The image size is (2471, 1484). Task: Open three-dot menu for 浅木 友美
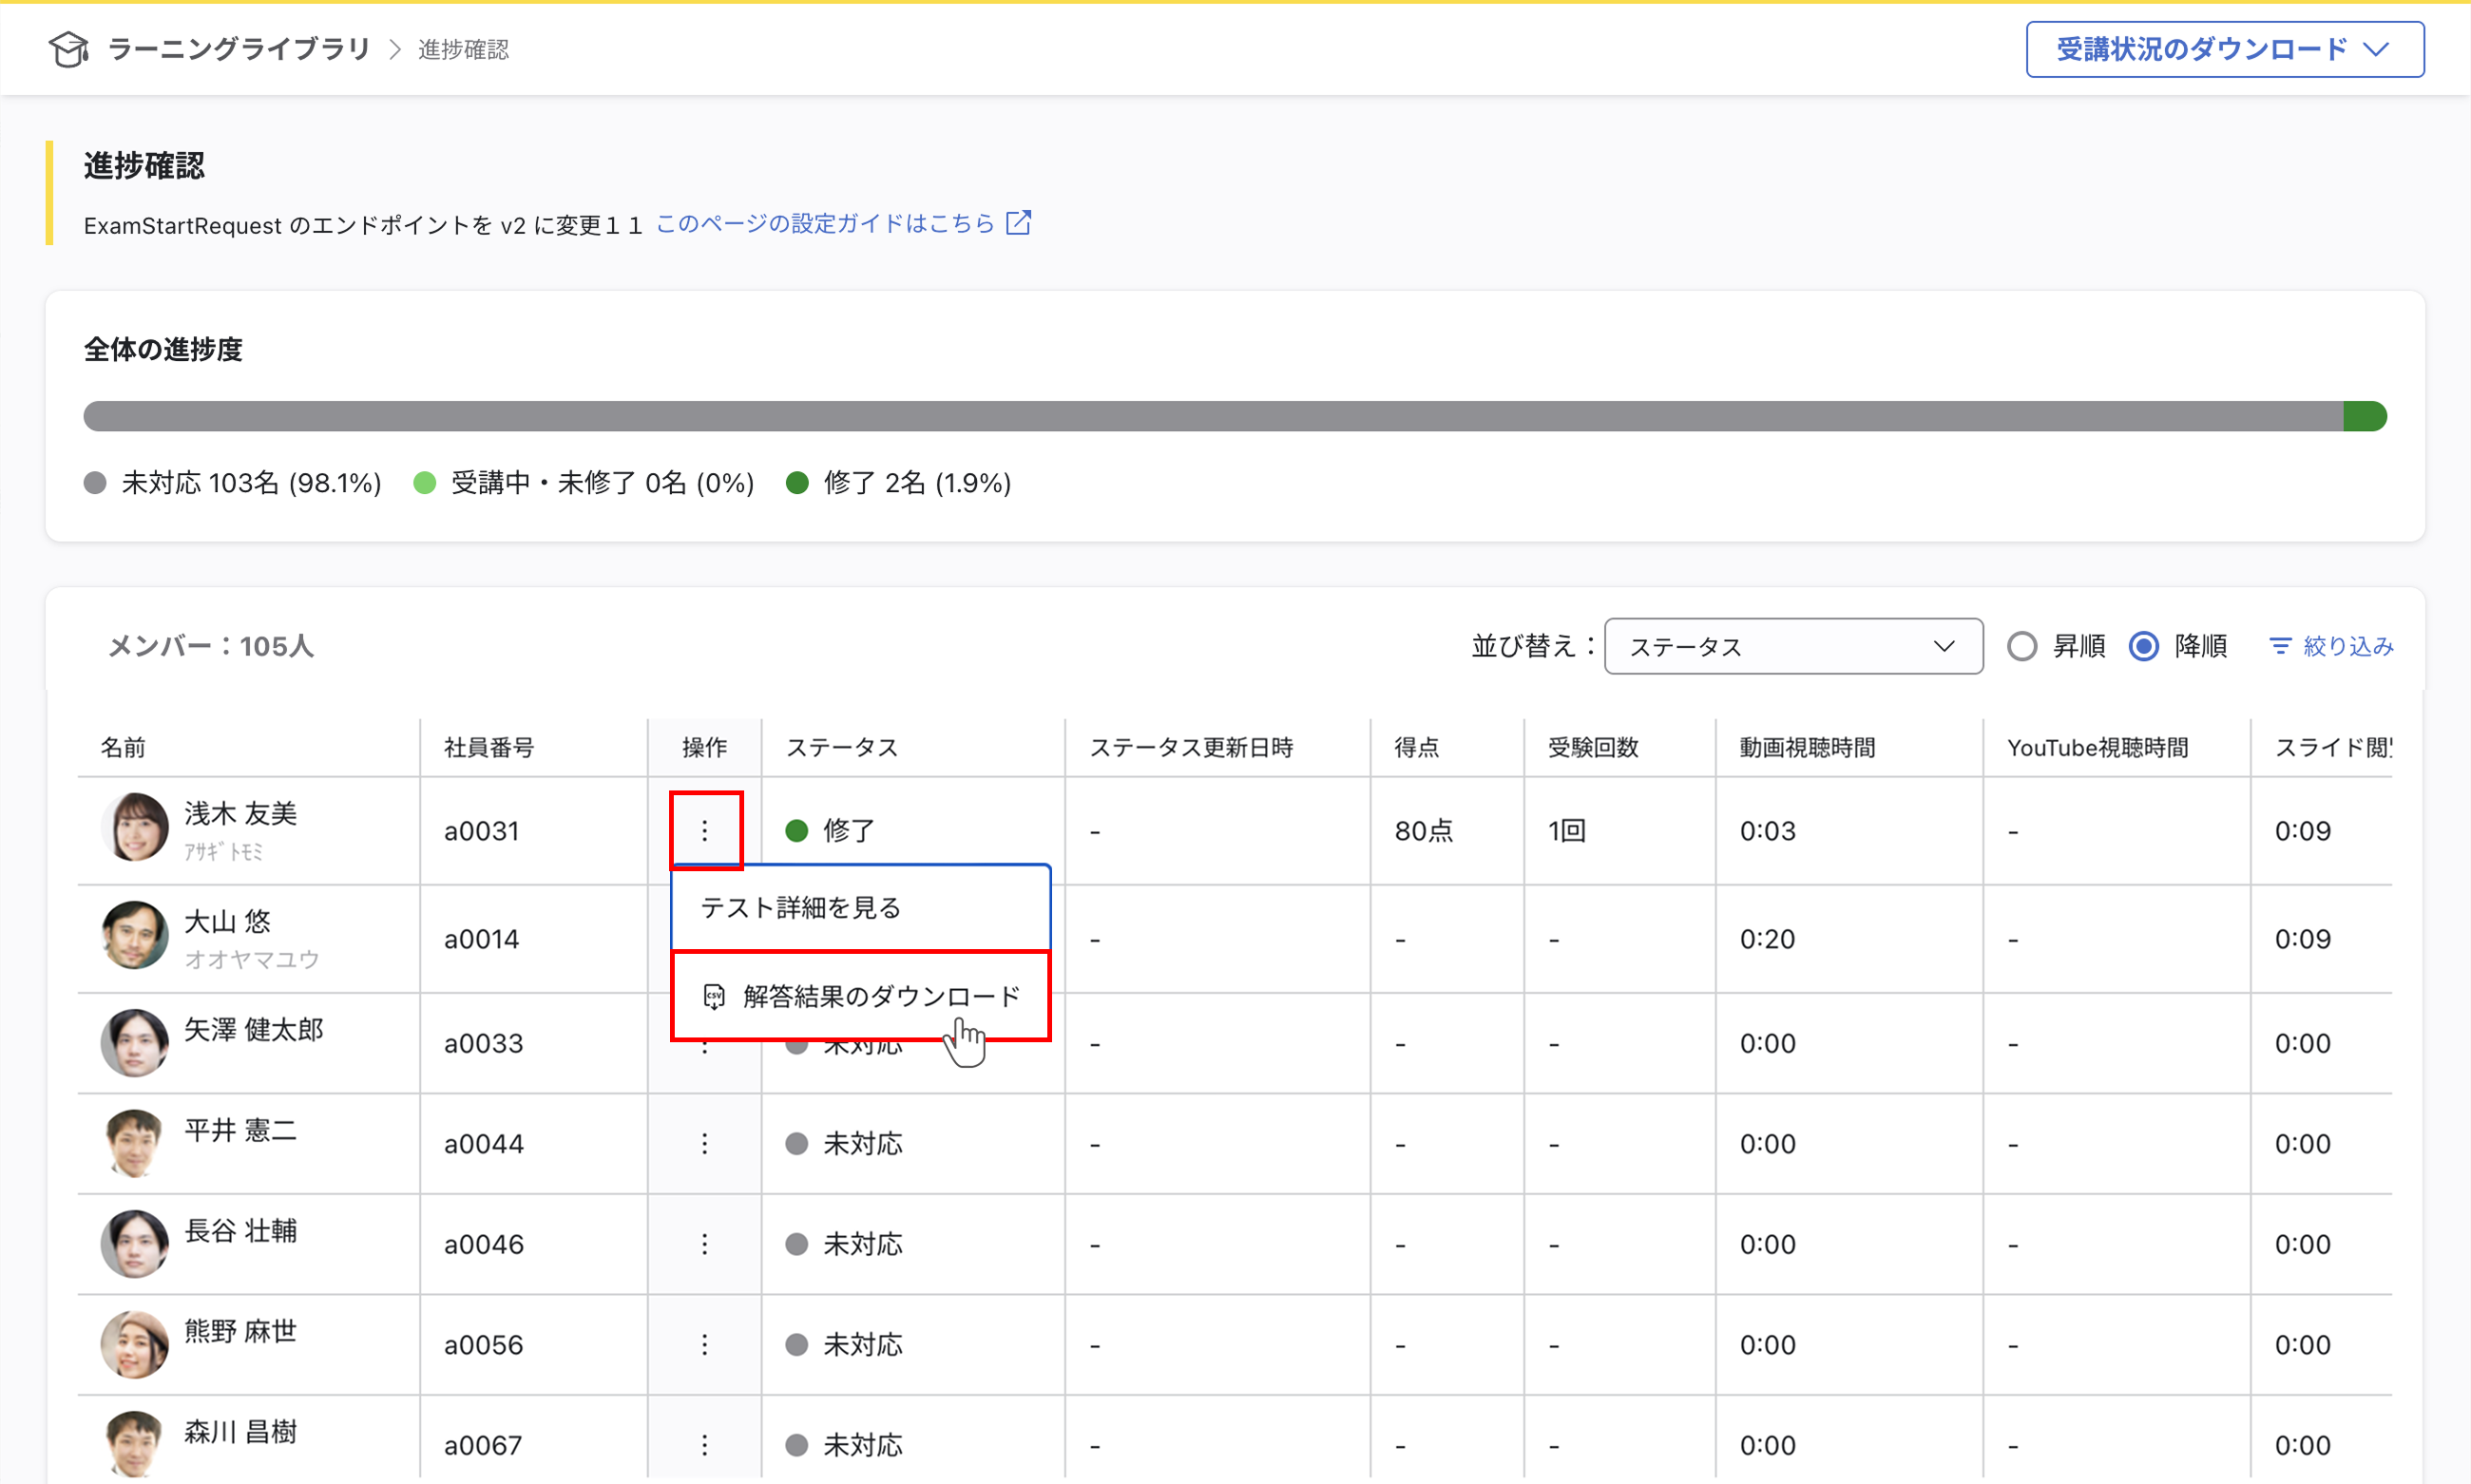pos(705,830)
